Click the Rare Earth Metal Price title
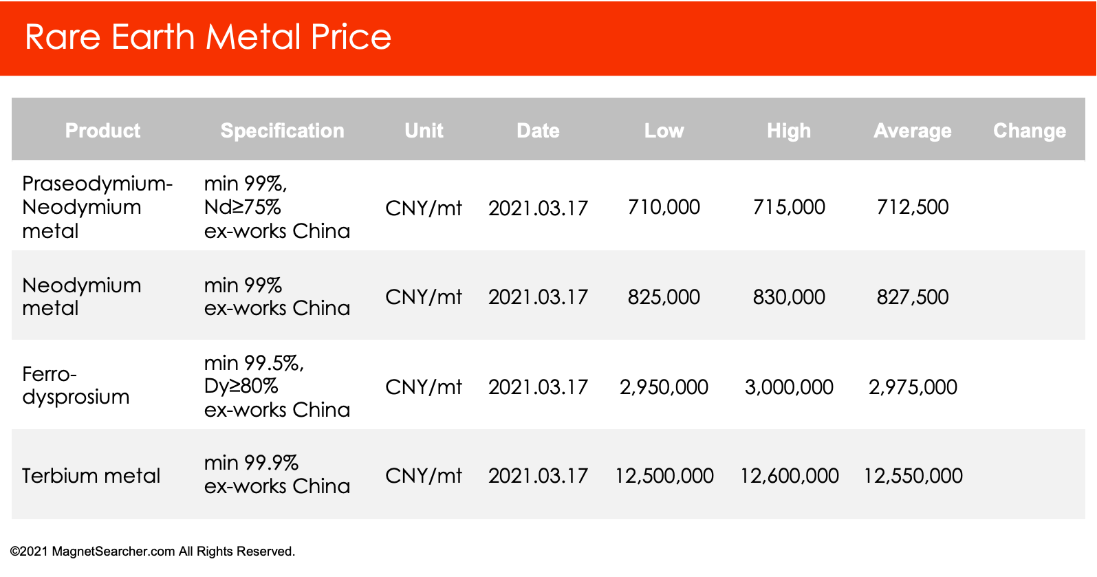 tap(208, 37)
